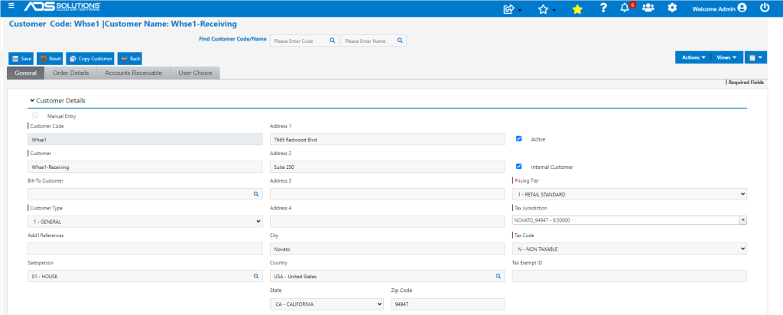Click the users group icon
783x315 pixels.
coord(648,8)
